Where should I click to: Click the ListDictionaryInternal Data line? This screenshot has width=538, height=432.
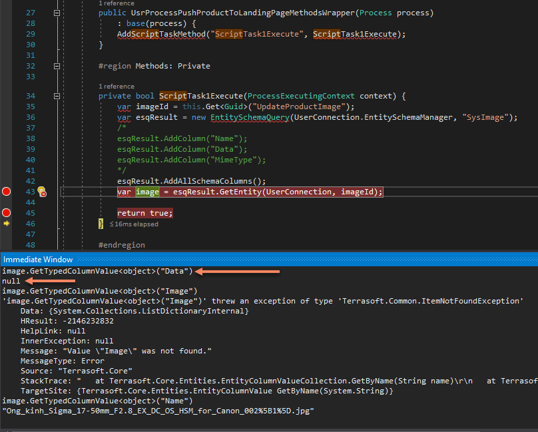pos(134,312)
